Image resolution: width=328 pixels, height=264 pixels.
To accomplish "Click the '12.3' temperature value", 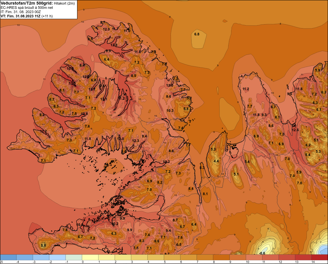I will click(135, 141).
